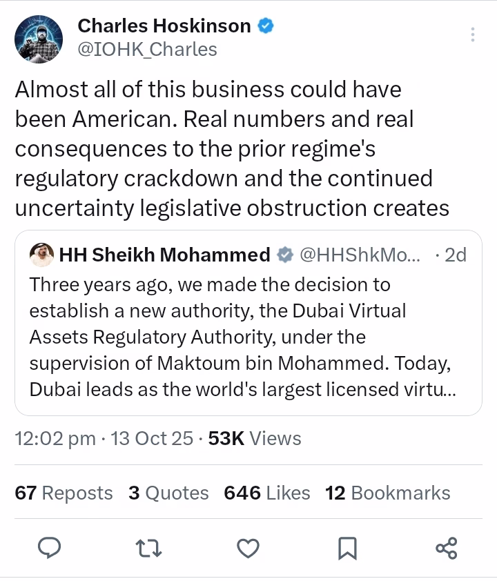
Task: Open the 53K Views analytics
Action: [x=255, y=438]
